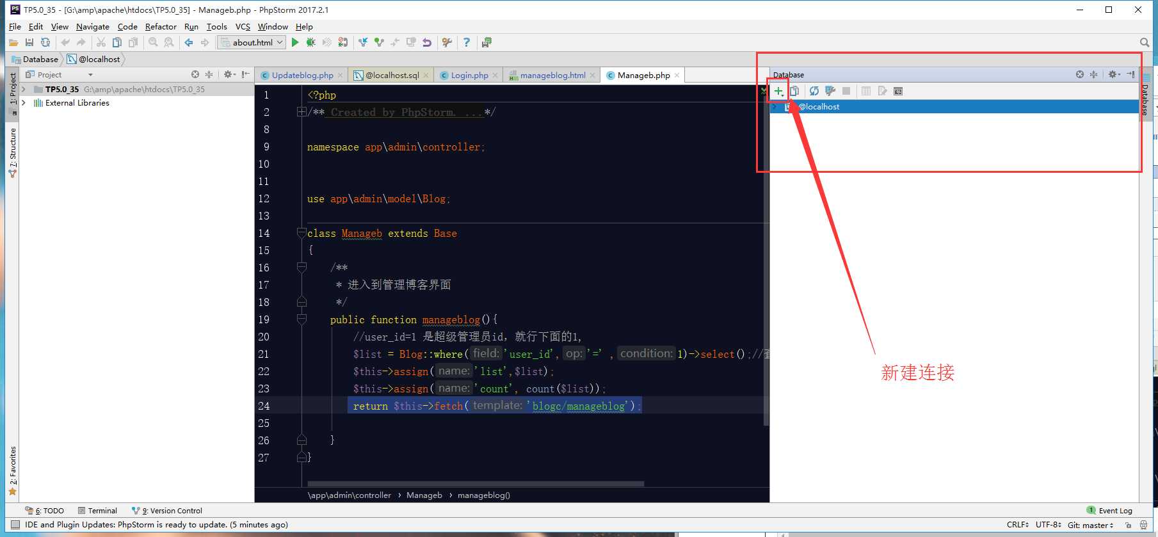Collapse all in the Project panel header
This screenshot has width=1158, height=537.
point(209,74)
